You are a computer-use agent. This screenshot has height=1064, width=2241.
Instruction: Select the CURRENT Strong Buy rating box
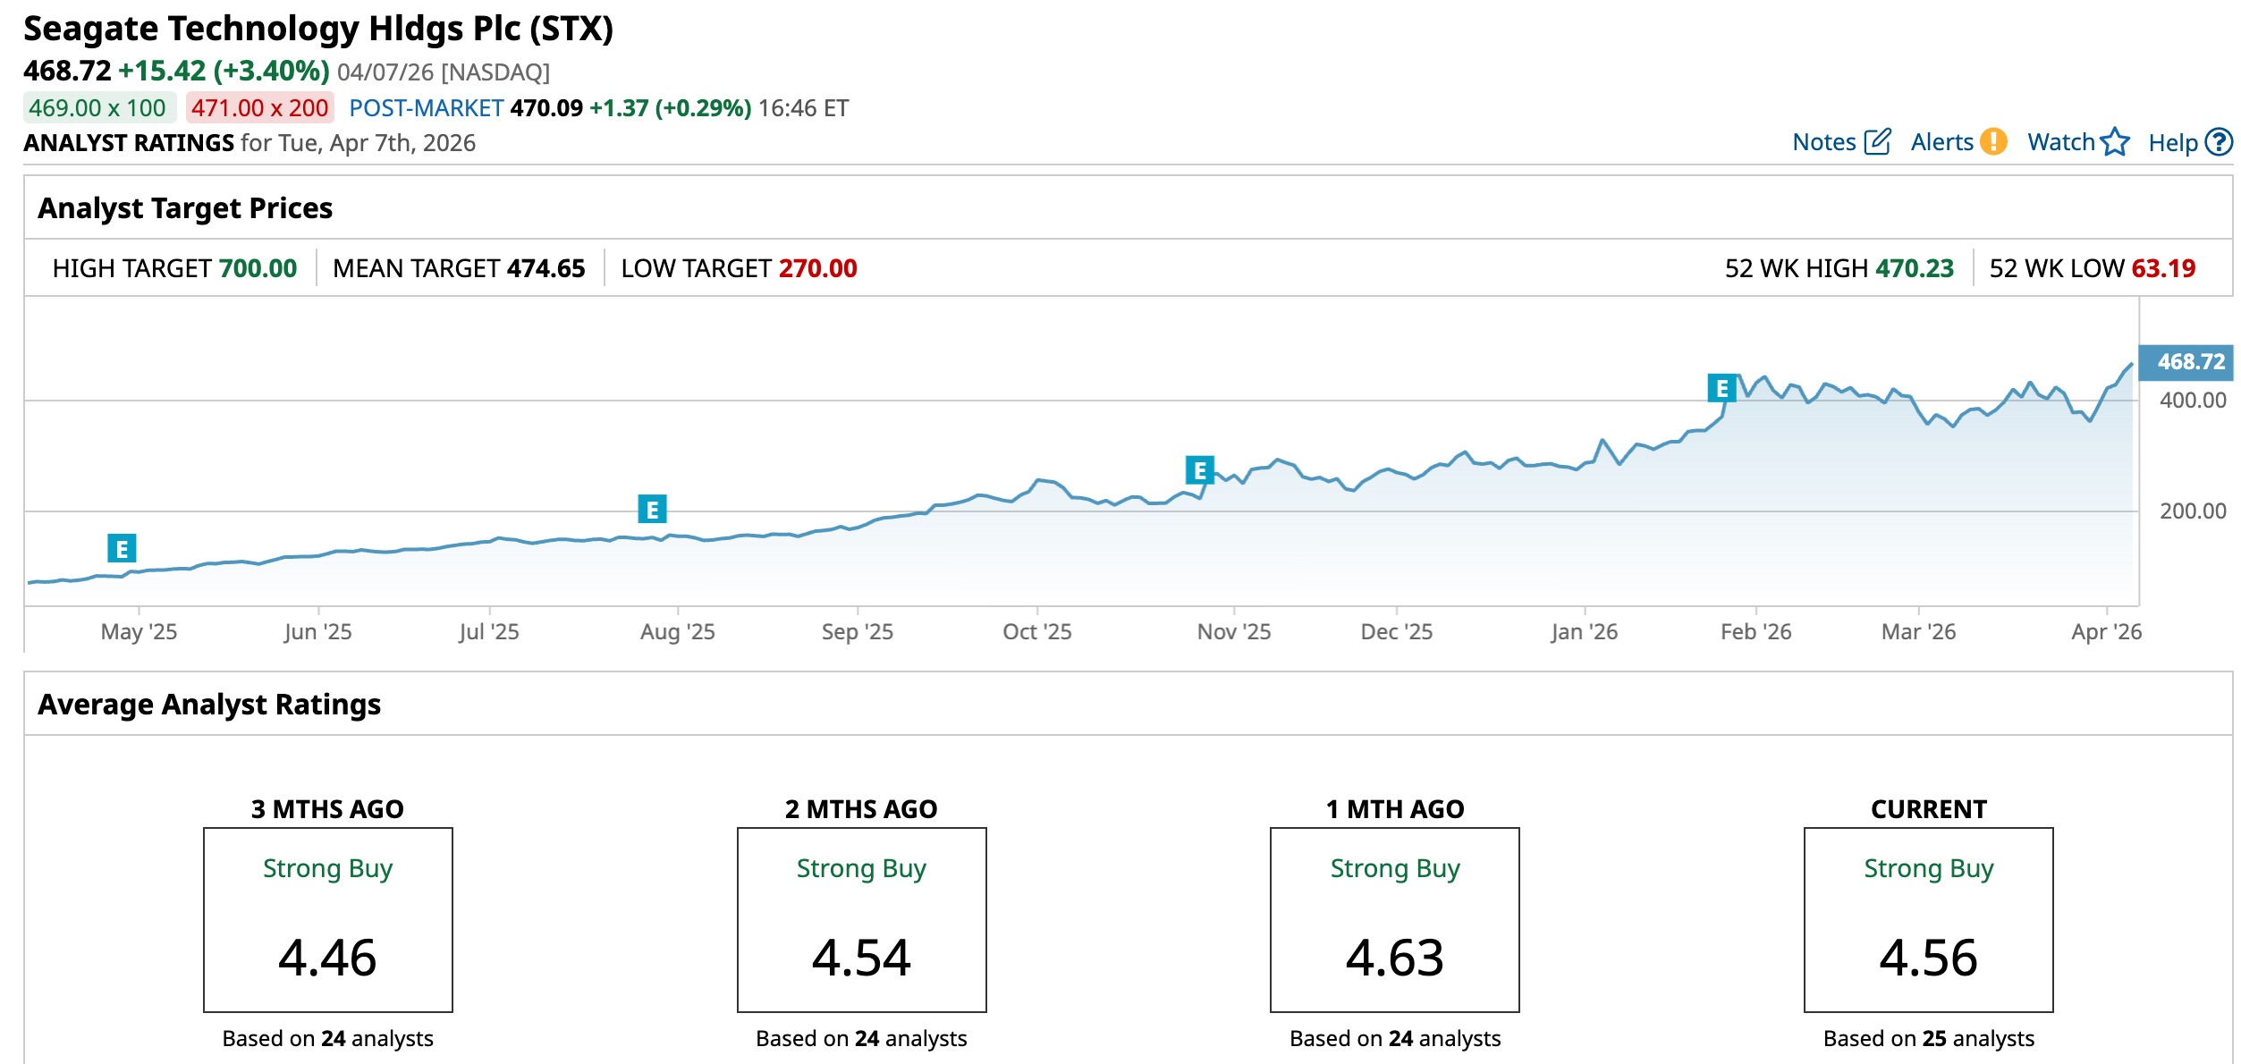(1928, 919)
